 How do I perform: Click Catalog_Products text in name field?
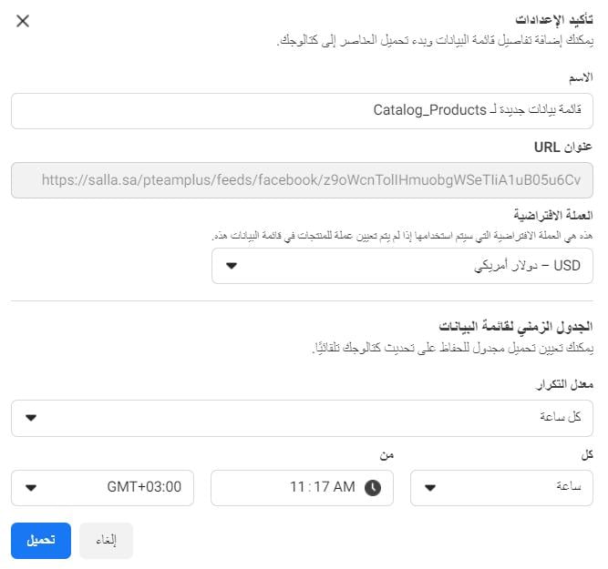(x=429, y=110)
